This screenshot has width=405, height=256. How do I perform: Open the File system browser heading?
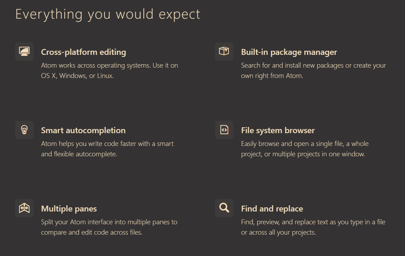[278, 130]
